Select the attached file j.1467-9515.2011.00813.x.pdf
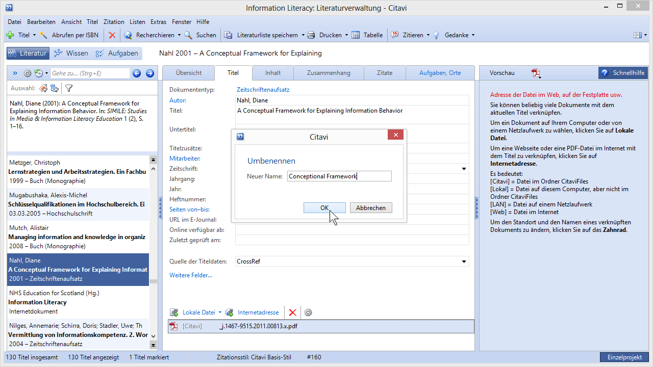This screenshot has height=367, width=653. [x=321, y=326]
